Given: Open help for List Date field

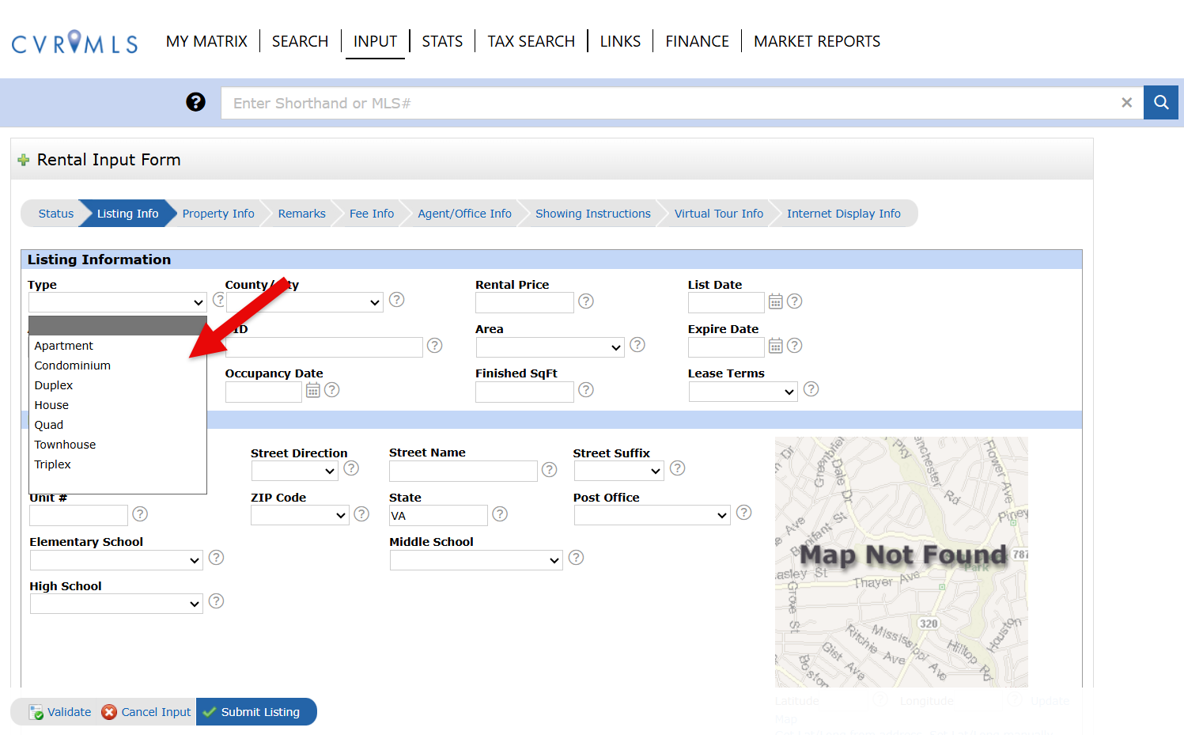Looking at the screenshot, I should 795,301.
